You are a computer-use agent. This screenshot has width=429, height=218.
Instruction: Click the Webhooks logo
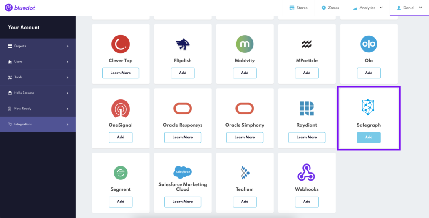tap(307, 172)
